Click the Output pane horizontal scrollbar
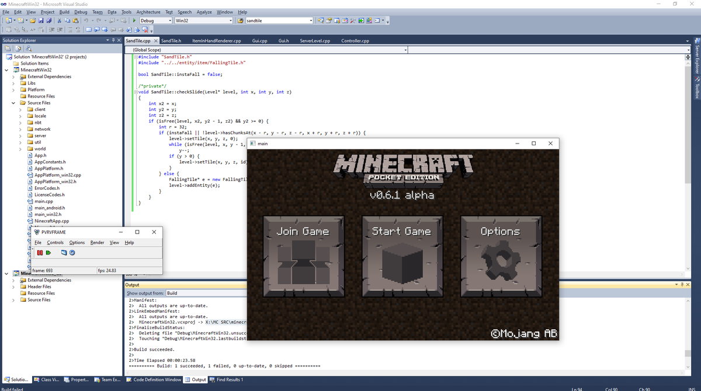This screenshot has width=701, height=391. click(x=403, y=372)
